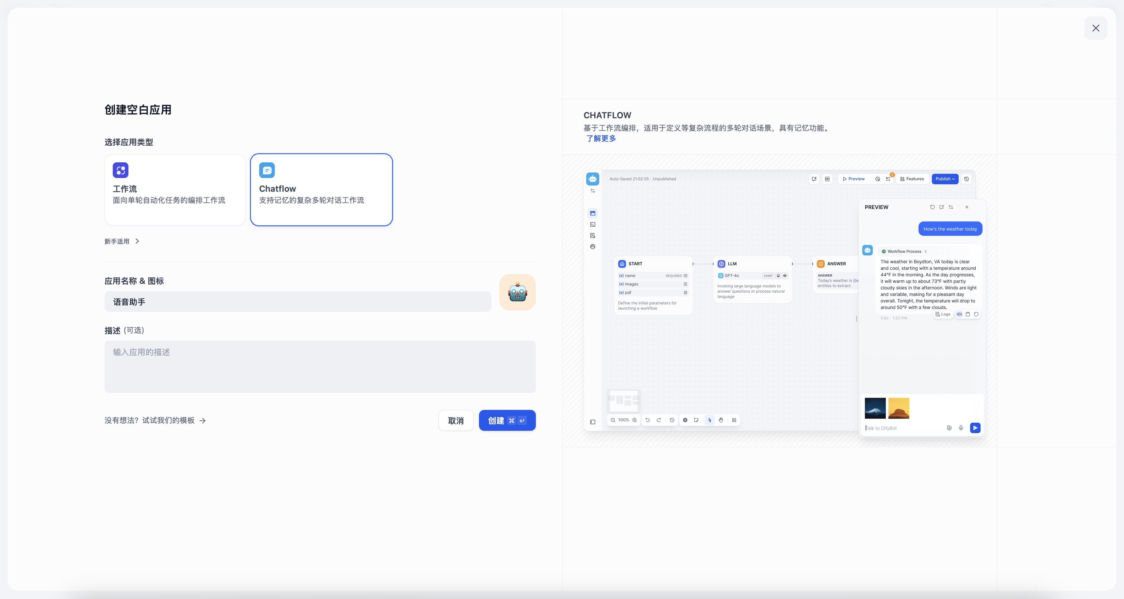
Task: Click the hand pan tool icon
Action: pyautogui.click(x=721, y=420)
